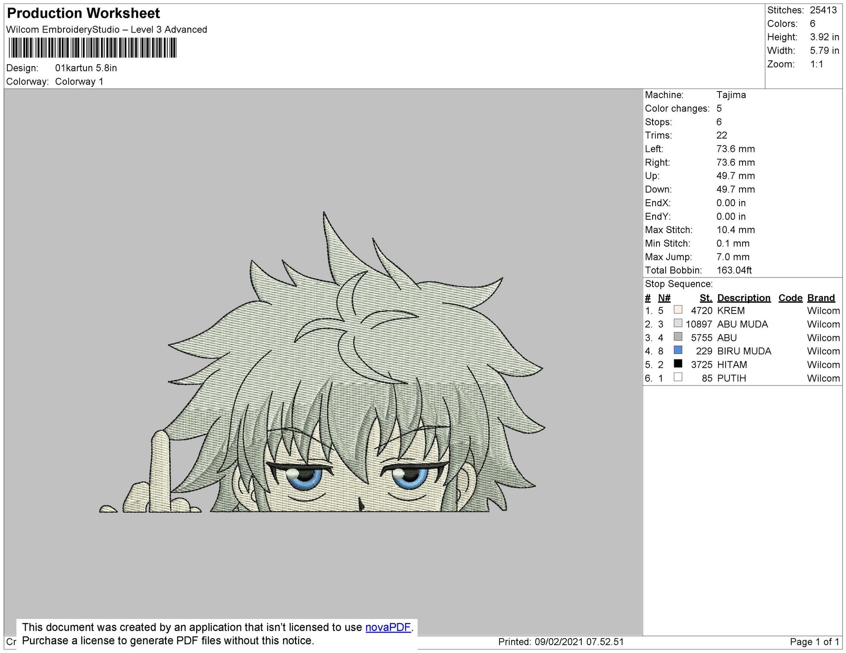Click the Up value 49.7 mm
The width and height of the screenshot is (846, 653).
(736, 176)
